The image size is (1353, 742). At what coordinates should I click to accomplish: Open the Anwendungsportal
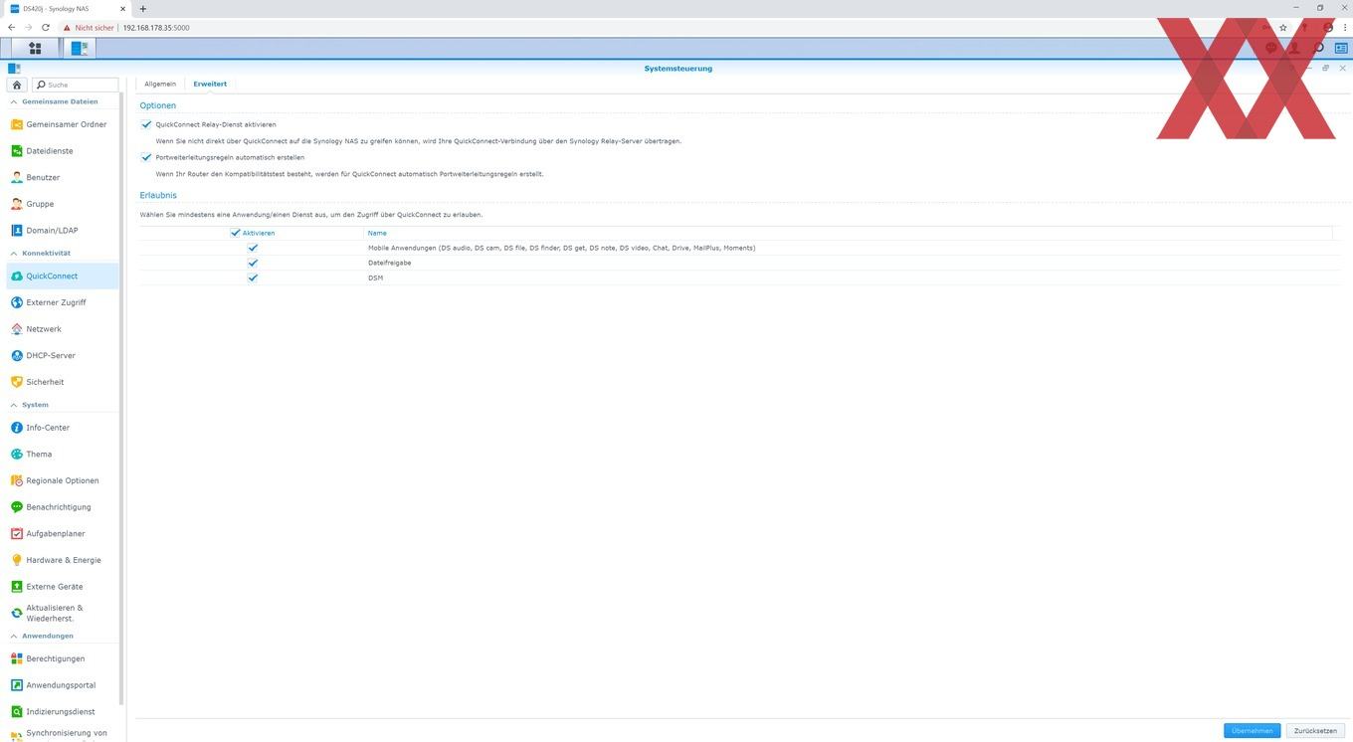pyautogui.click(x=62, y=685)
